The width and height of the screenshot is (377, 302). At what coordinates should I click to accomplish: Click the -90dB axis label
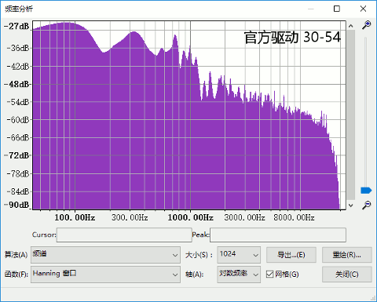coord(16,205)
